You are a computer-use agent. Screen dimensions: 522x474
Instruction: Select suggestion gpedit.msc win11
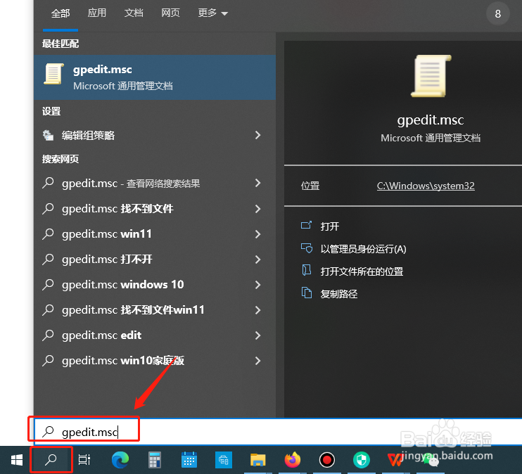click(x=155, y=234)
